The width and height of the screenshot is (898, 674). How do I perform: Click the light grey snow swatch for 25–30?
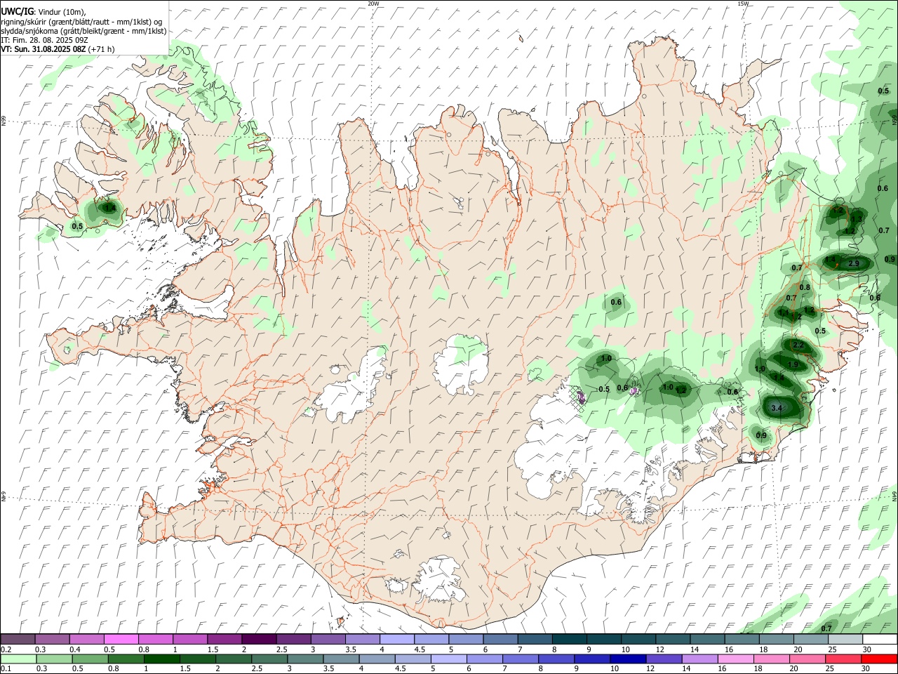[845, 640]
